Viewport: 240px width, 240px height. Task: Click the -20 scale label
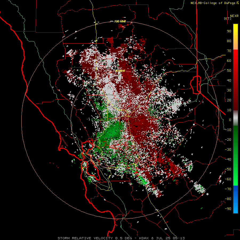228,140
